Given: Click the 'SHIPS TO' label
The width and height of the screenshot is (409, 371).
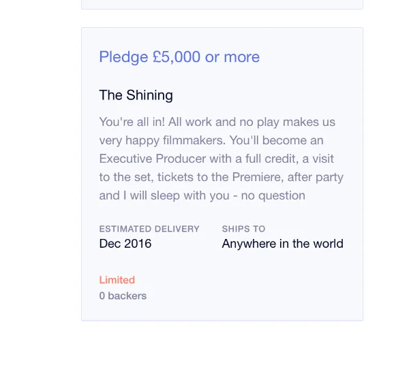Looking at the screenshot, I should point(243,229).
